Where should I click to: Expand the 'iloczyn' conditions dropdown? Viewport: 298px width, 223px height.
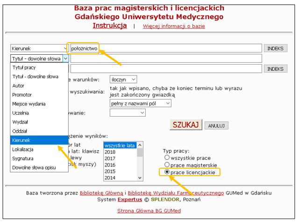pyautogui.click(x=123, y=79)
